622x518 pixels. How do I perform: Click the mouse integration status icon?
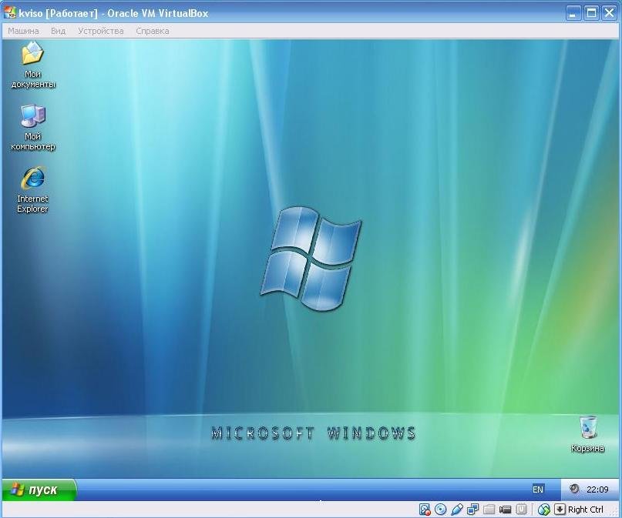coord(544,509)
